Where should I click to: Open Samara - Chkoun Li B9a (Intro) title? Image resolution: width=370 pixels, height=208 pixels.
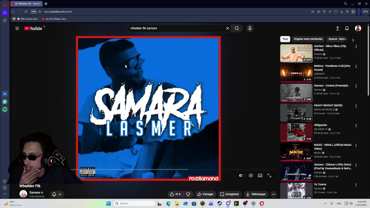coord(333,166)
